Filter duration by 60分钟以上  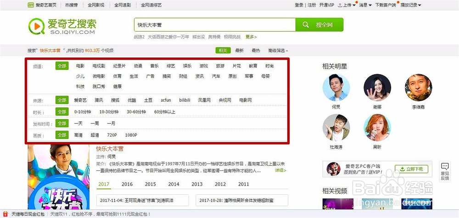pyautogui.click(x=165, y=112)
